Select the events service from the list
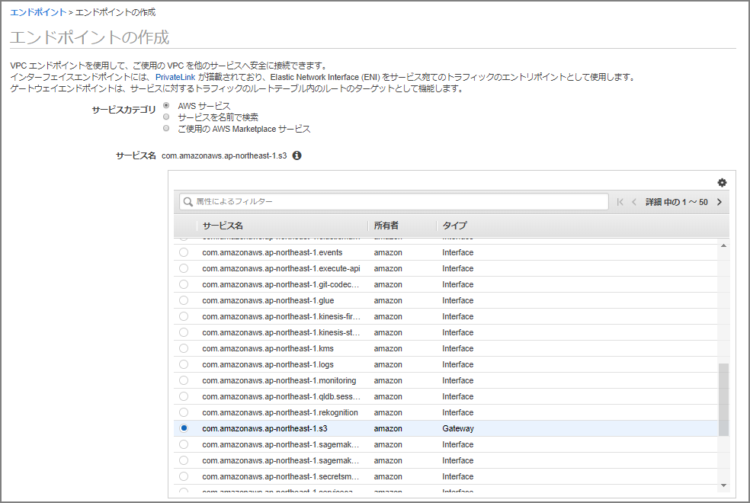Screen dimensions: 750x503 184,252
